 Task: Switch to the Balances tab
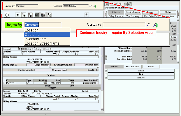[116, 12]
